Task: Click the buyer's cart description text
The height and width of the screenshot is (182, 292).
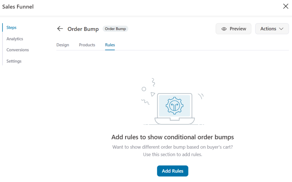Action: click(173, 151)
